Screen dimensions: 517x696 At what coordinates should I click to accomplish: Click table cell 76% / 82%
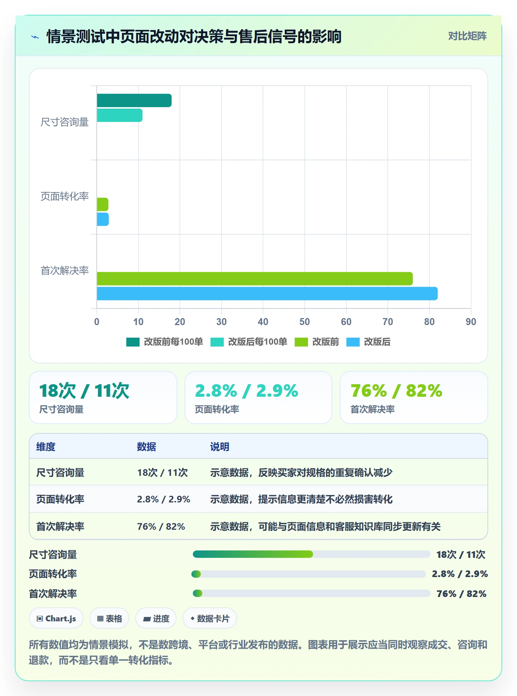161,526
